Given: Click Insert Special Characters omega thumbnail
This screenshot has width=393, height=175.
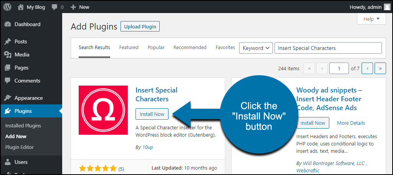Looking at the screenshot, I should point(103,110).
